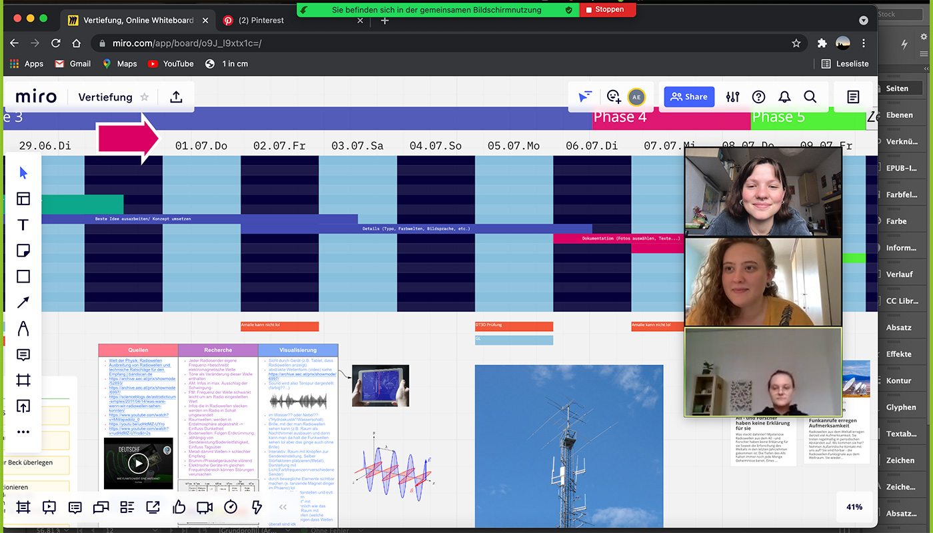The width and height of the screenshot is (933, 533).
Task: Bookmark this page with the address bar star
Action: pyautogui.click(x=796, y=43)
